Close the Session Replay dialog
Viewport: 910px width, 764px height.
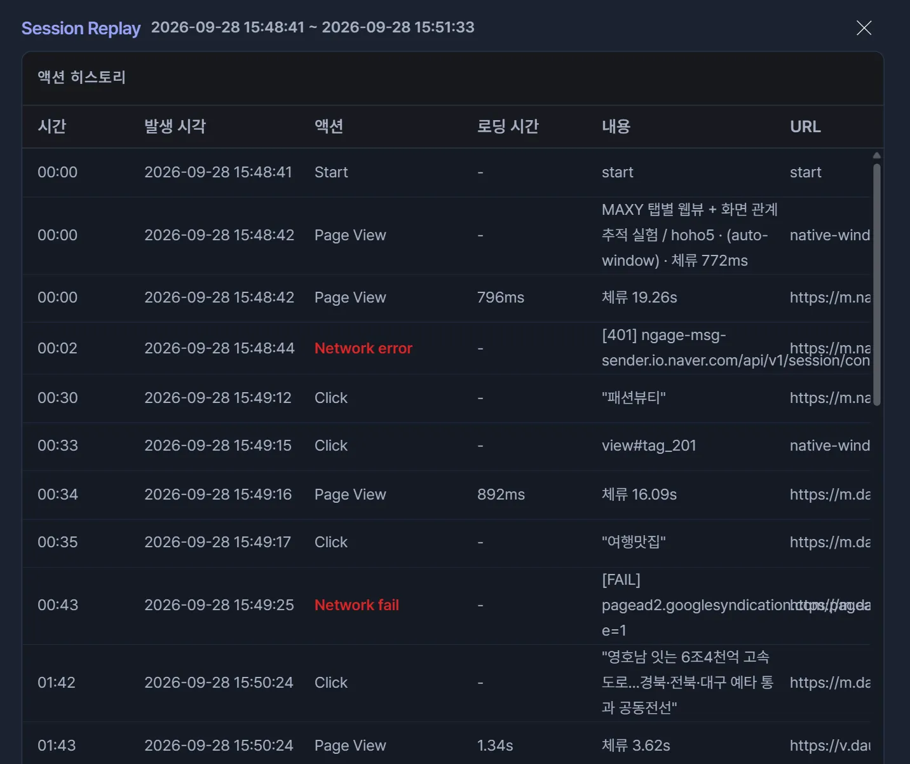click(864, 28)
